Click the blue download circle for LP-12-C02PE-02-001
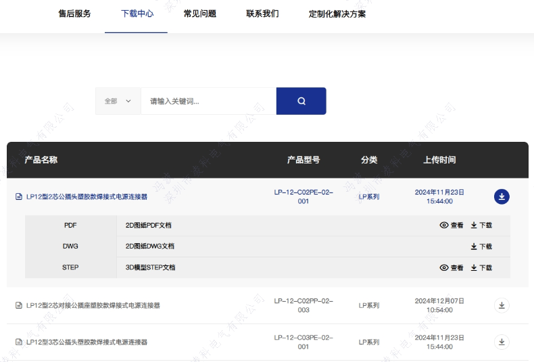534x362 pixels. (502, 197)
